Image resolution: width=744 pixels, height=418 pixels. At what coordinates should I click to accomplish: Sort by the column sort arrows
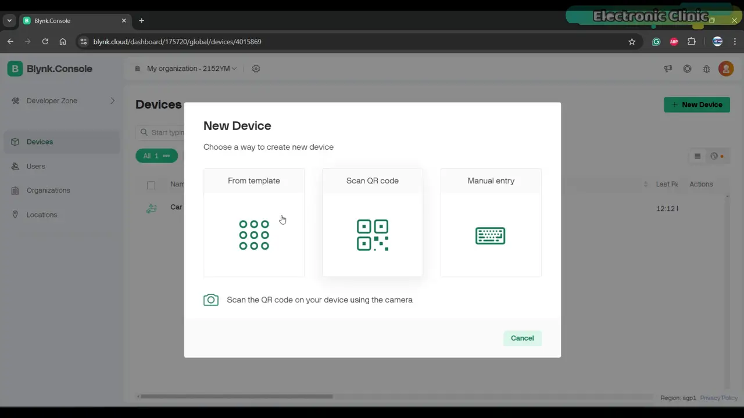click(646, 184)
